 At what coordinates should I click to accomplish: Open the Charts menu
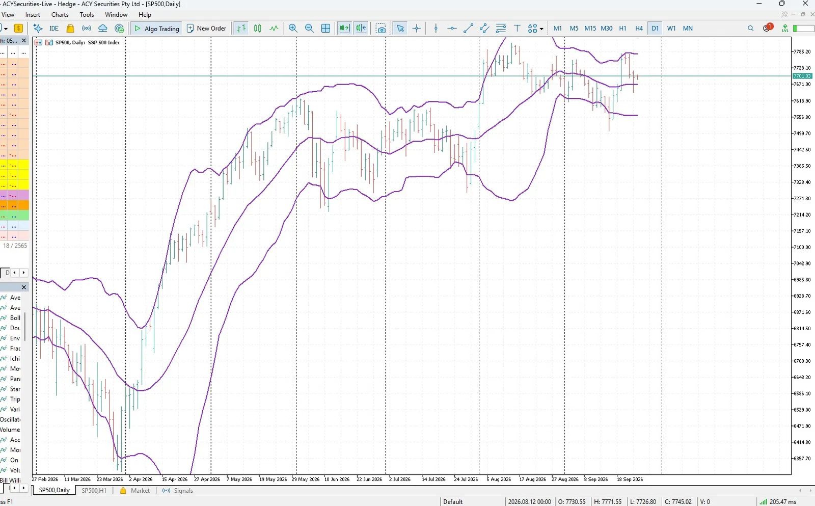(60, 15)
